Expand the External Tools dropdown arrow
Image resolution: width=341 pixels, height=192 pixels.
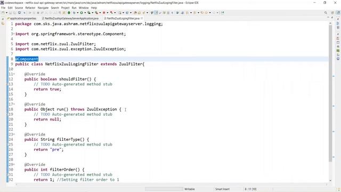click(x=100, y=13)
